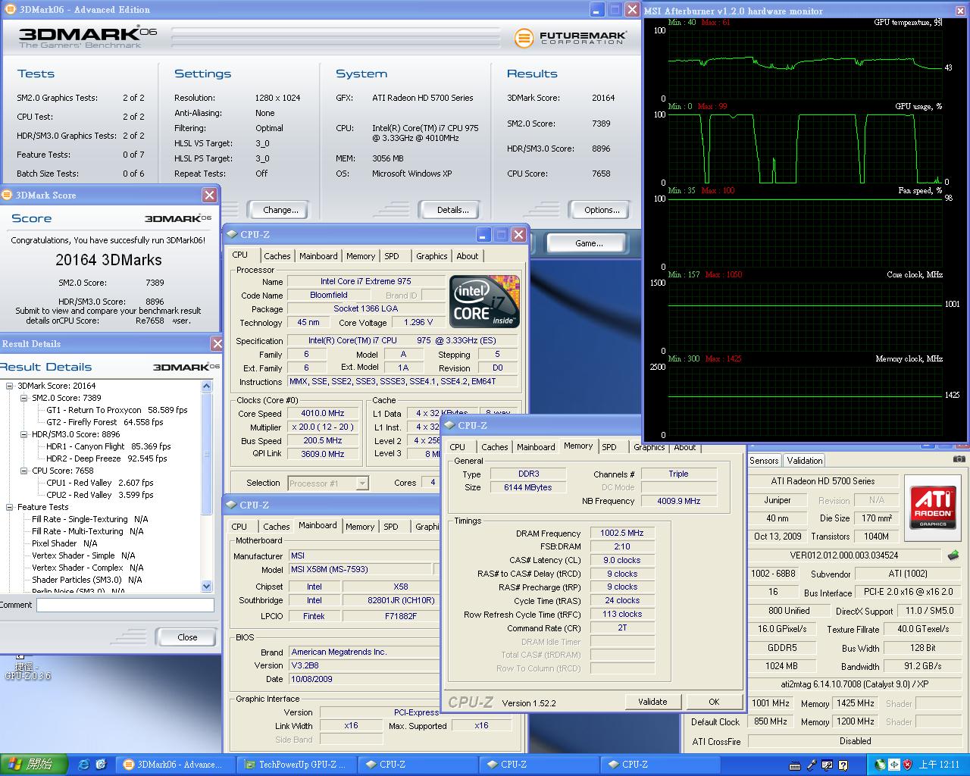Collapse the Feature Tests tree node
The image size is (970, 776).
[9, 507]
